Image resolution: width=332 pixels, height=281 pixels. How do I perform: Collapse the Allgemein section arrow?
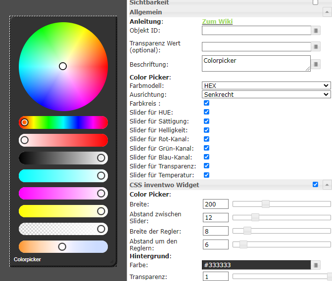tap(327, 12)
